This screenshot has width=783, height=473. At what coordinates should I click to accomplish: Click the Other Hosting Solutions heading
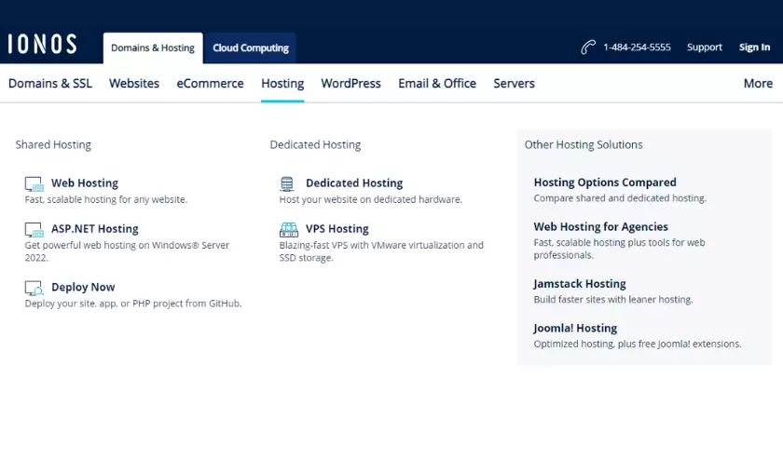click(584, 144)
